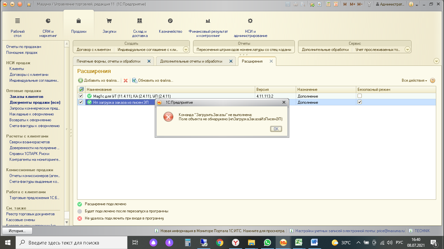Click Добавить из файла... button

point(99,80)
